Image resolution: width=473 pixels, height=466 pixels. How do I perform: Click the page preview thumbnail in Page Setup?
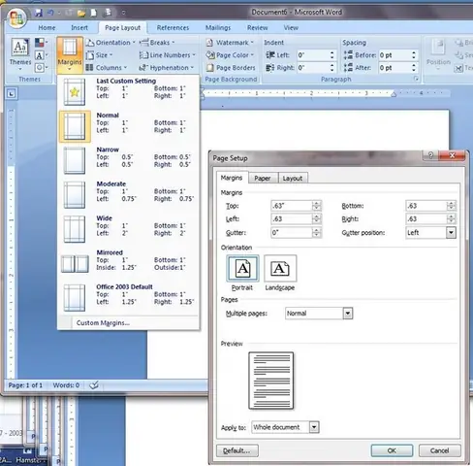pos(271,381)
